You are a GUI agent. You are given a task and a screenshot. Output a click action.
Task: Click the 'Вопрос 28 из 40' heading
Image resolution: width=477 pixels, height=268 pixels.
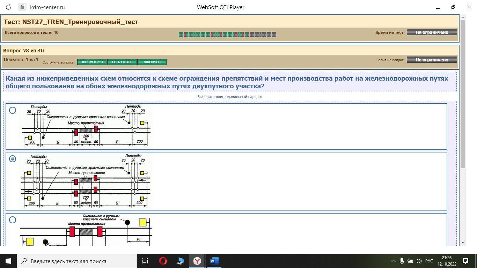tap(24, 51)
